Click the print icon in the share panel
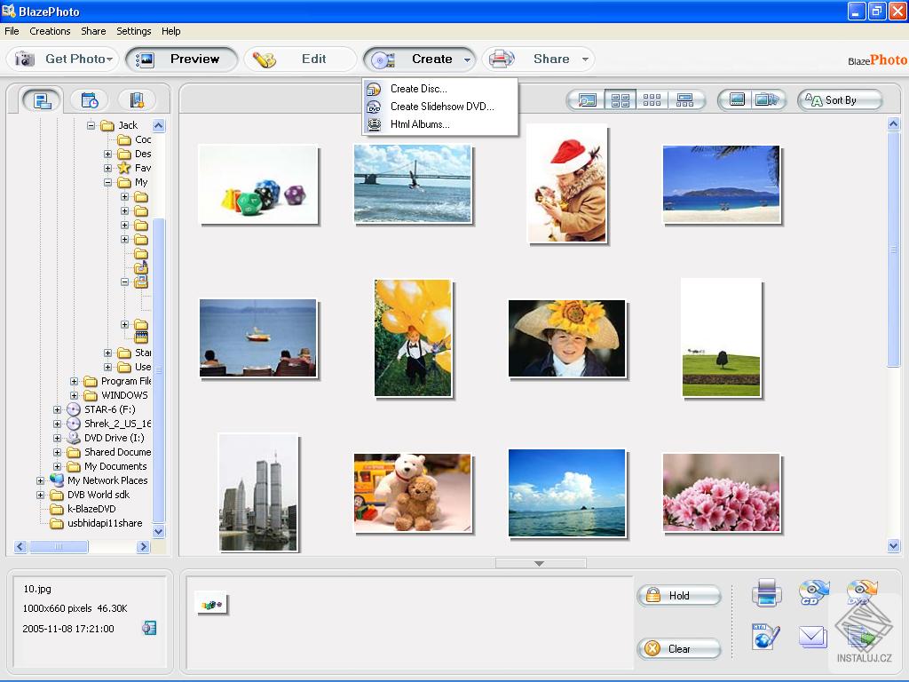 click(x=766, y=592)
